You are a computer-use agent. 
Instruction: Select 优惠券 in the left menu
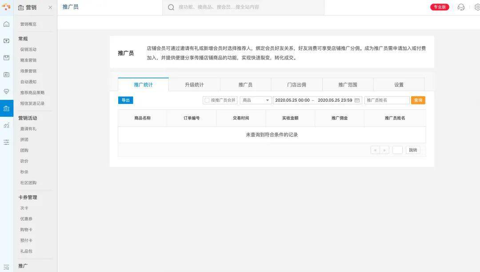tap(26, 219)
